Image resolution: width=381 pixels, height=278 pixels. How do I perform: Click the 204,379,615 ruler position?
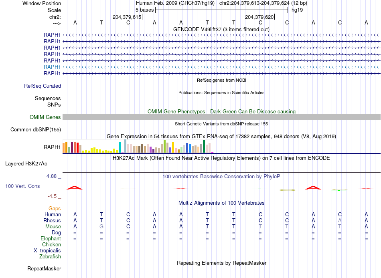tap(127, 17)
